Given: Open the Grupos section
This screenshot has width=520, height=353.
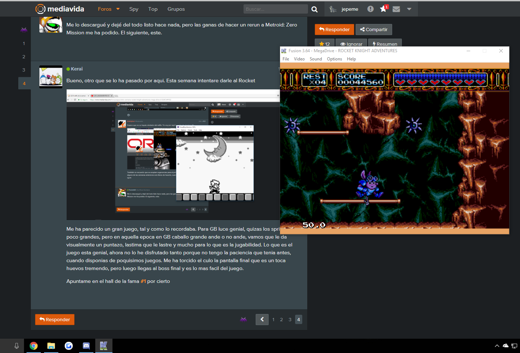Looking at the screenshot, I should [176, 9].
